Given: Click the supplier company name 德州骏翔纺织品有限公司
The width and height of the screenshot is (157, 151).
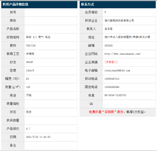Looking at the screenshot, I should [119, 20].
